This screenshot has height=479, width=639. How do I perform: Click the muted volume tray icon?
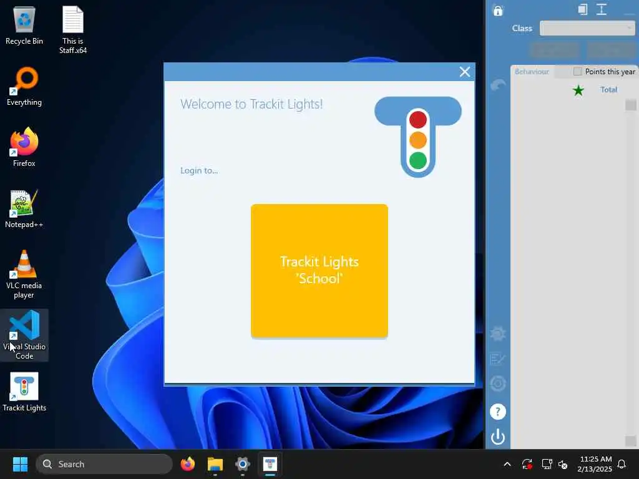click(563, 464)
